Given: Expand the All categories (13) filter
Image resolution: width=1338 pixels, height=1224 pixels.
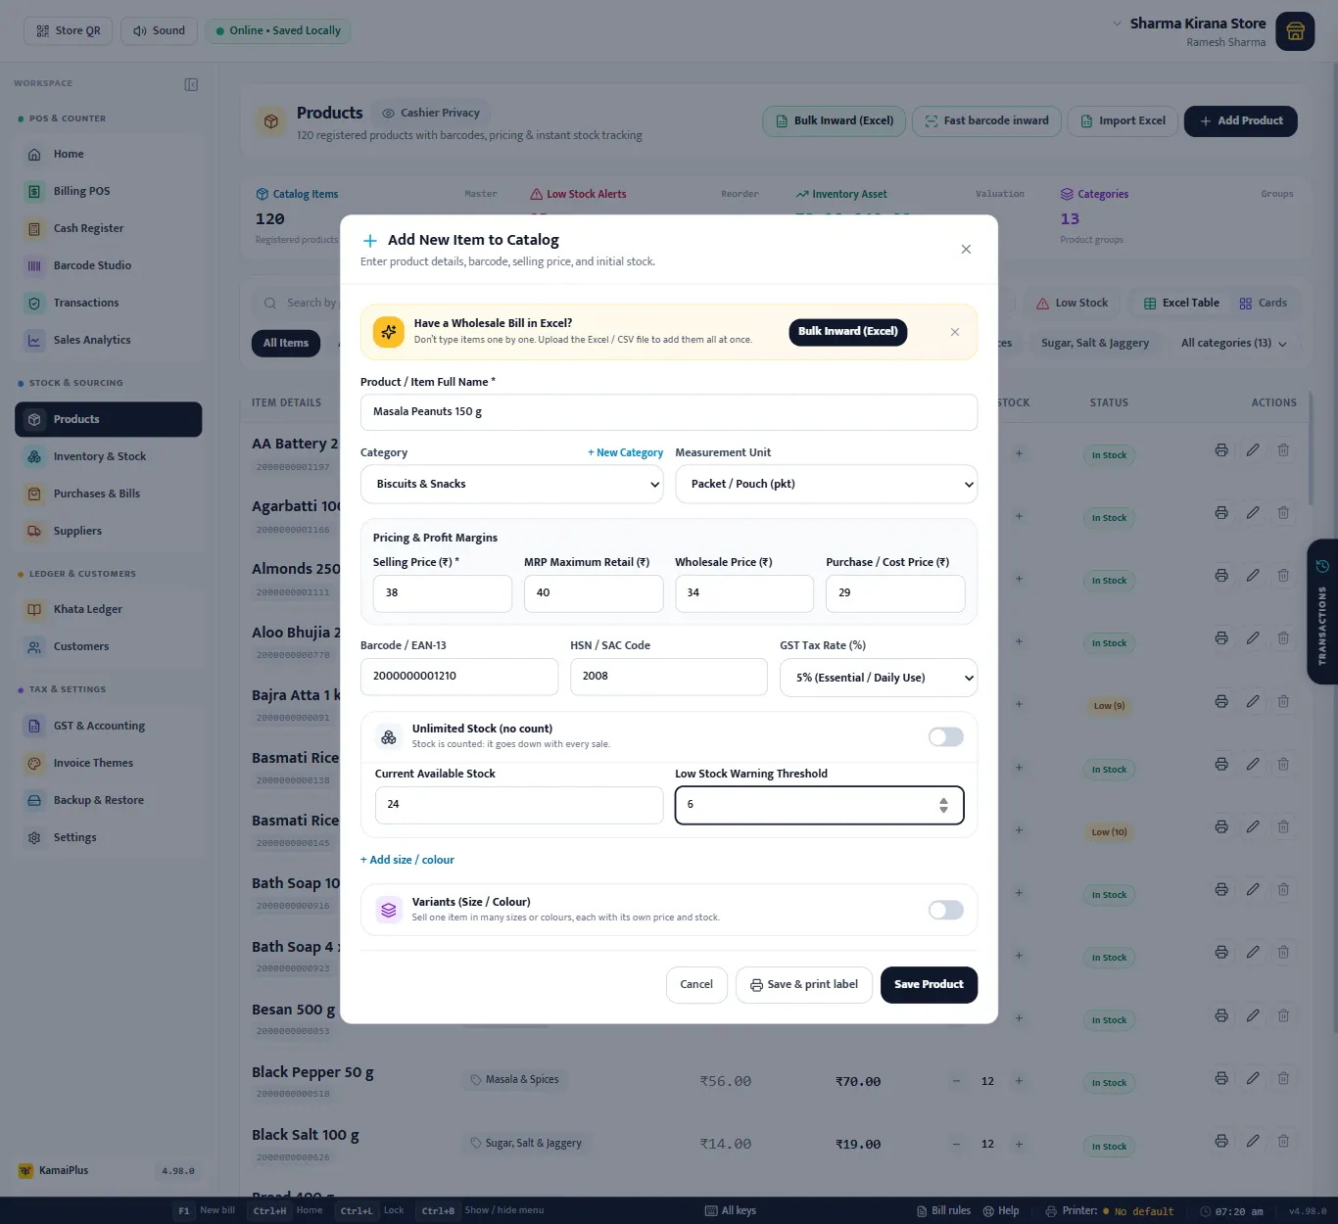Looking at the screenshot, I should pyautogui.click(x=1234, y=343).
